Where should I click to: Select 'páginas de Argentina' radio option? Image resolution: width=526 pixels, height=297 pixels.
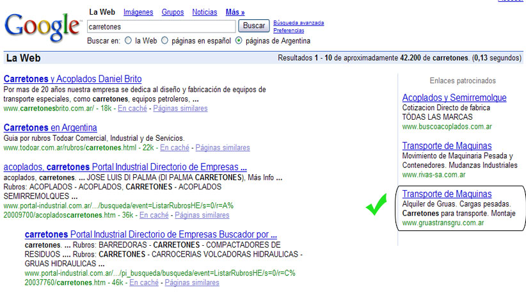(x=239, y=40)
